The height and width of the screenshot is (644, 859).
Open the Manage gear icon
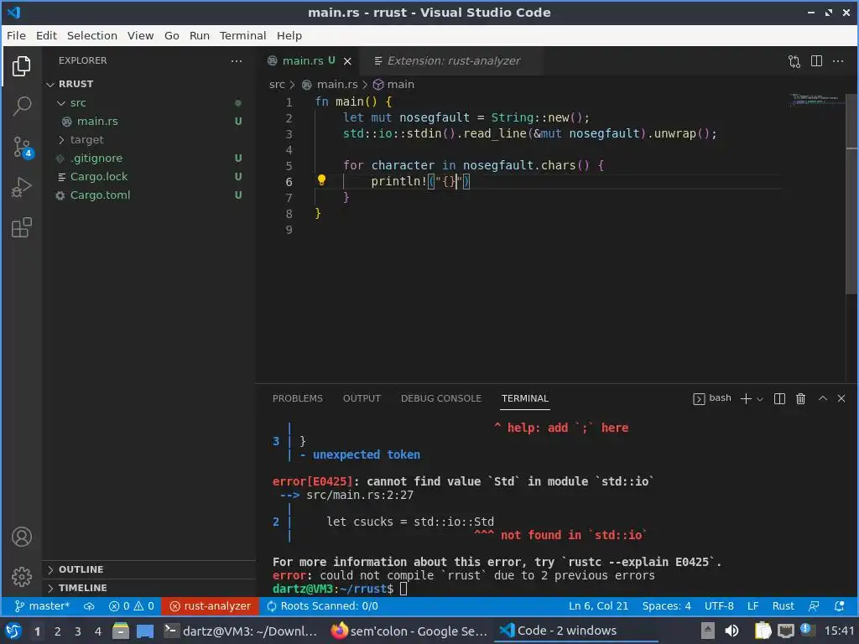click(21, 577)
